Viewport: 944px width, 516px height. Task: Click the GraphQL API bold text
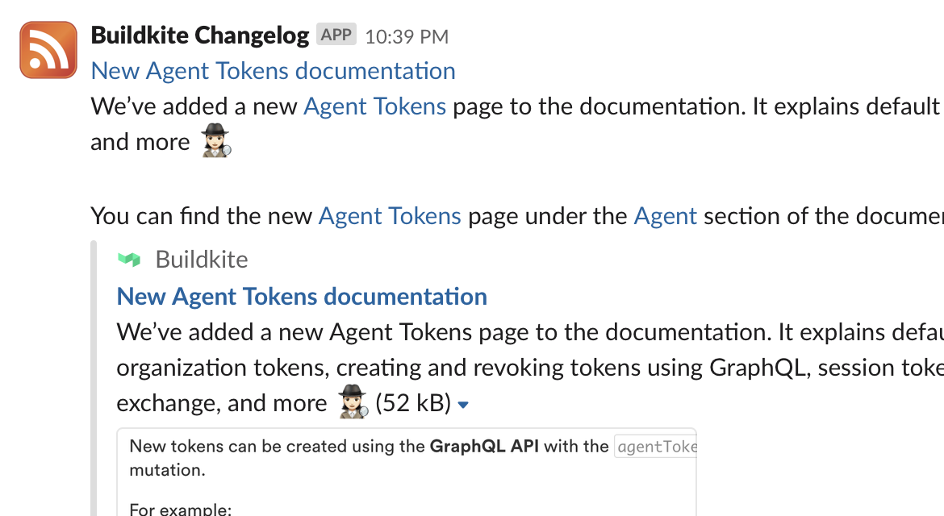pos(485,446)
